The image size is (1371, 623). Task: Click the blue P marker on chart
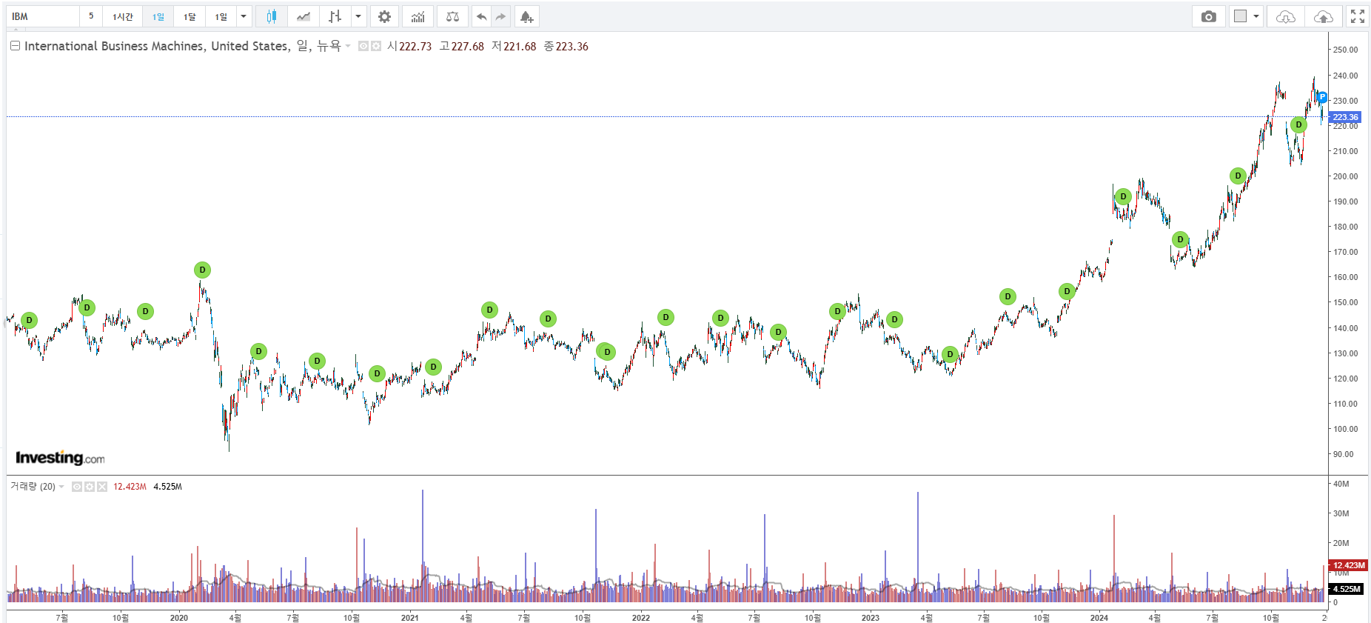[1322, 97]
